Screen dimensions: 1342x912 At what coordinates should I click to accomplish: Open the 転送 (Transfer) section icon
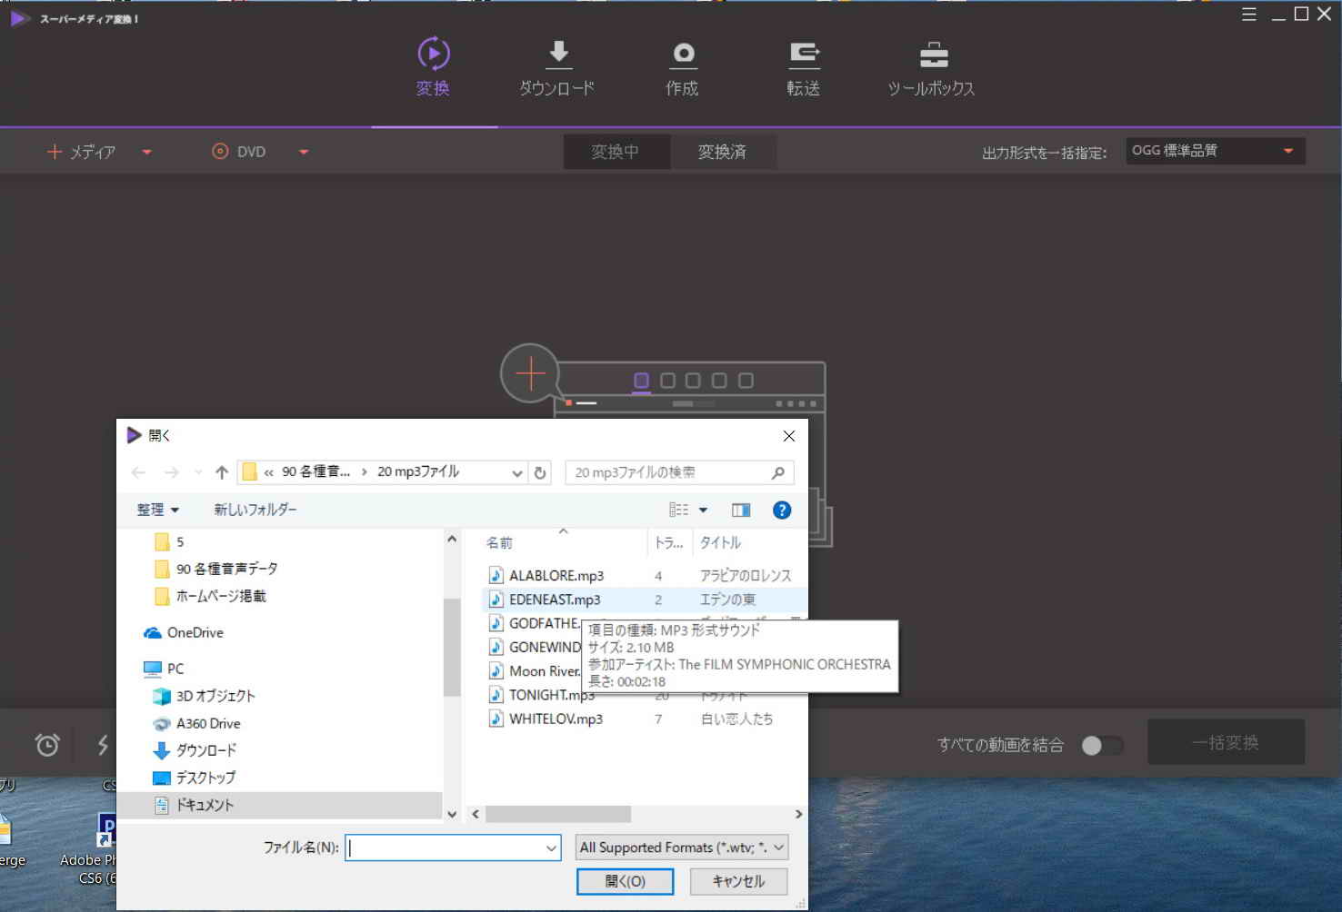804,55
